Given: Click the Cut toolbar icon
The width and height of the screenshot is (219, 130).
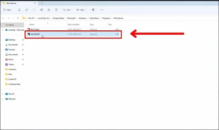Looking at the screenshot, I should (x=19, y=10).
